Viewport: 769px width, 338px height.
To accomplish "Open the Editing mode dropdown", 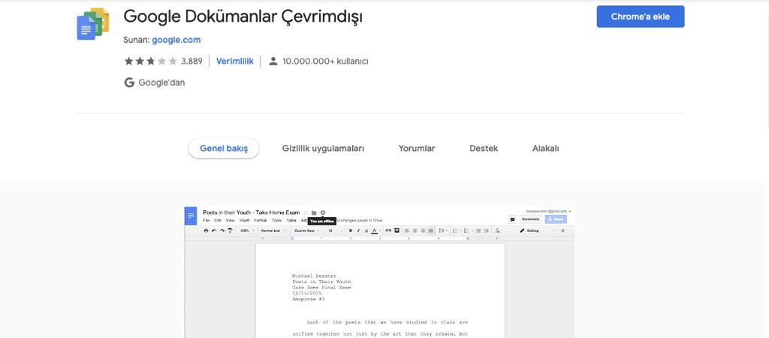I will click(538, 231).
